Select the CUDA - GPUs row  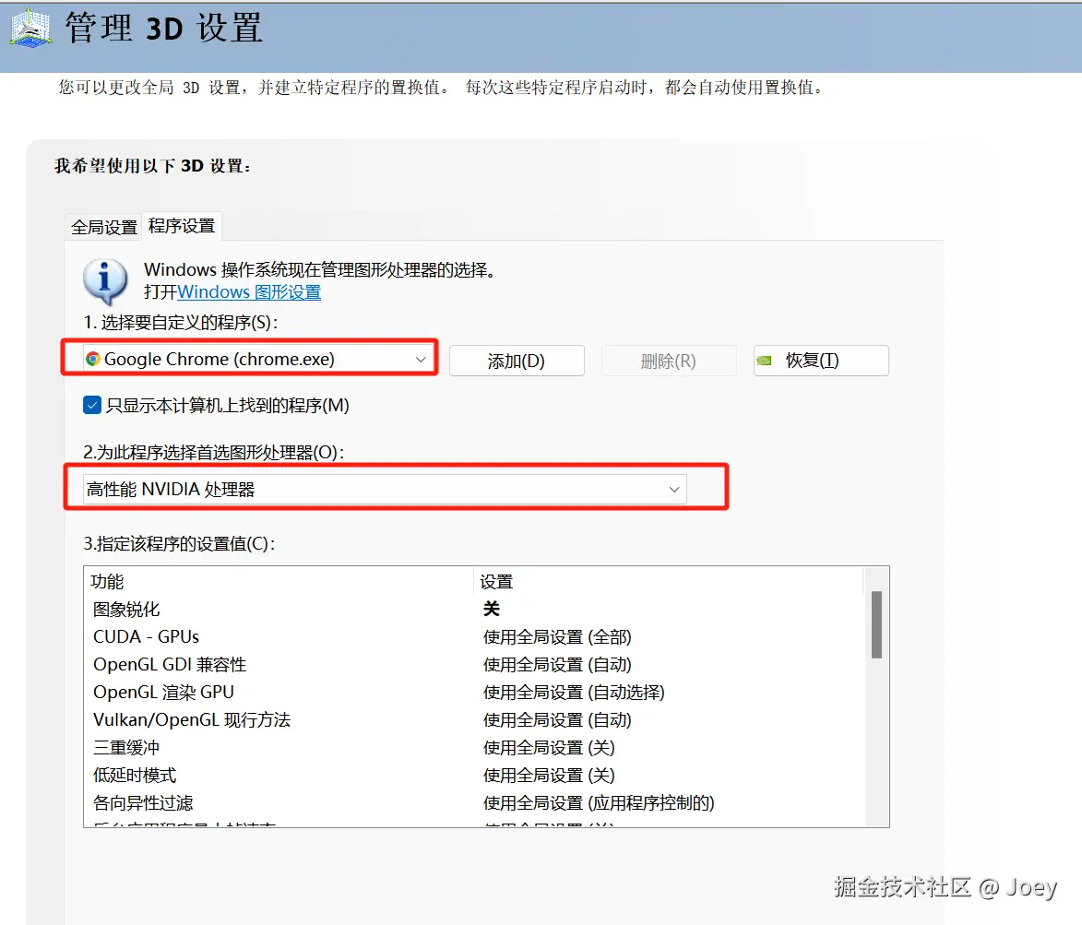tap(473, 636)
